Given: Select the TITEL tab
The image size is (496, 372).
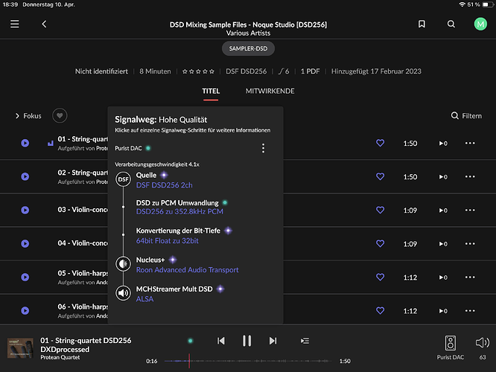Looking at the screenshot, I should (x=211, y=91).
